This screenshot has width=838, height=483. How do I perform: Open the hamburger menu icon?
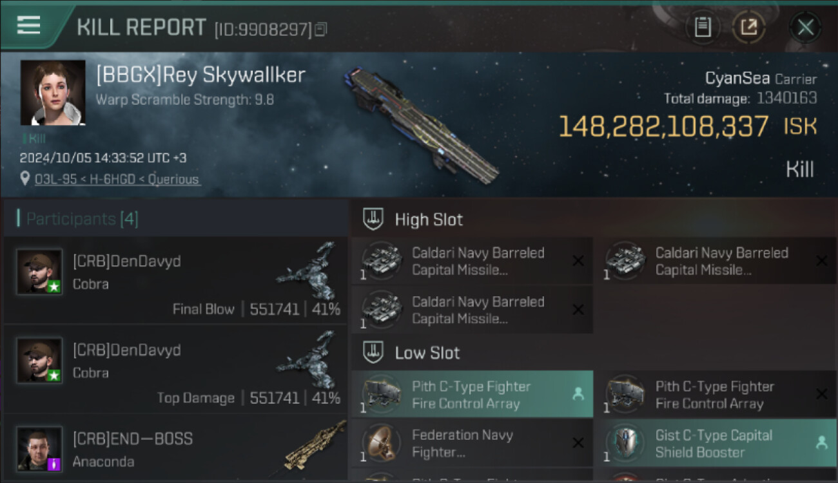pos(28,25)
